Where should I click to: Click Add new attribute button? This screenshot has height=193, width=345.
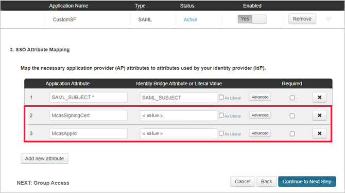point(44,158)
